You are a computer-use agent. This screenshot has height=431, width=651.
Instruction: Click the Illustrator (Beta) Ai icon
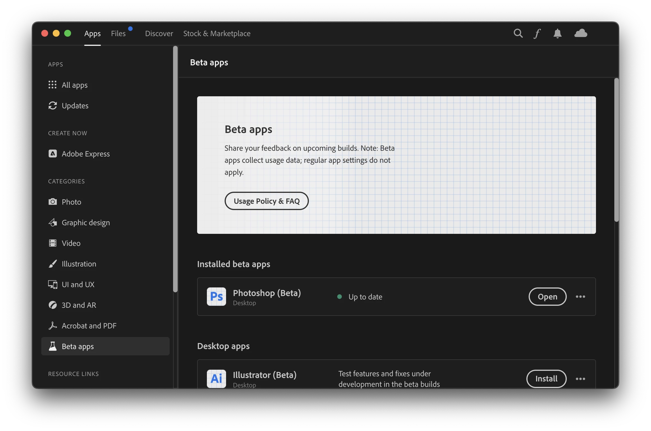click(216, 378)
